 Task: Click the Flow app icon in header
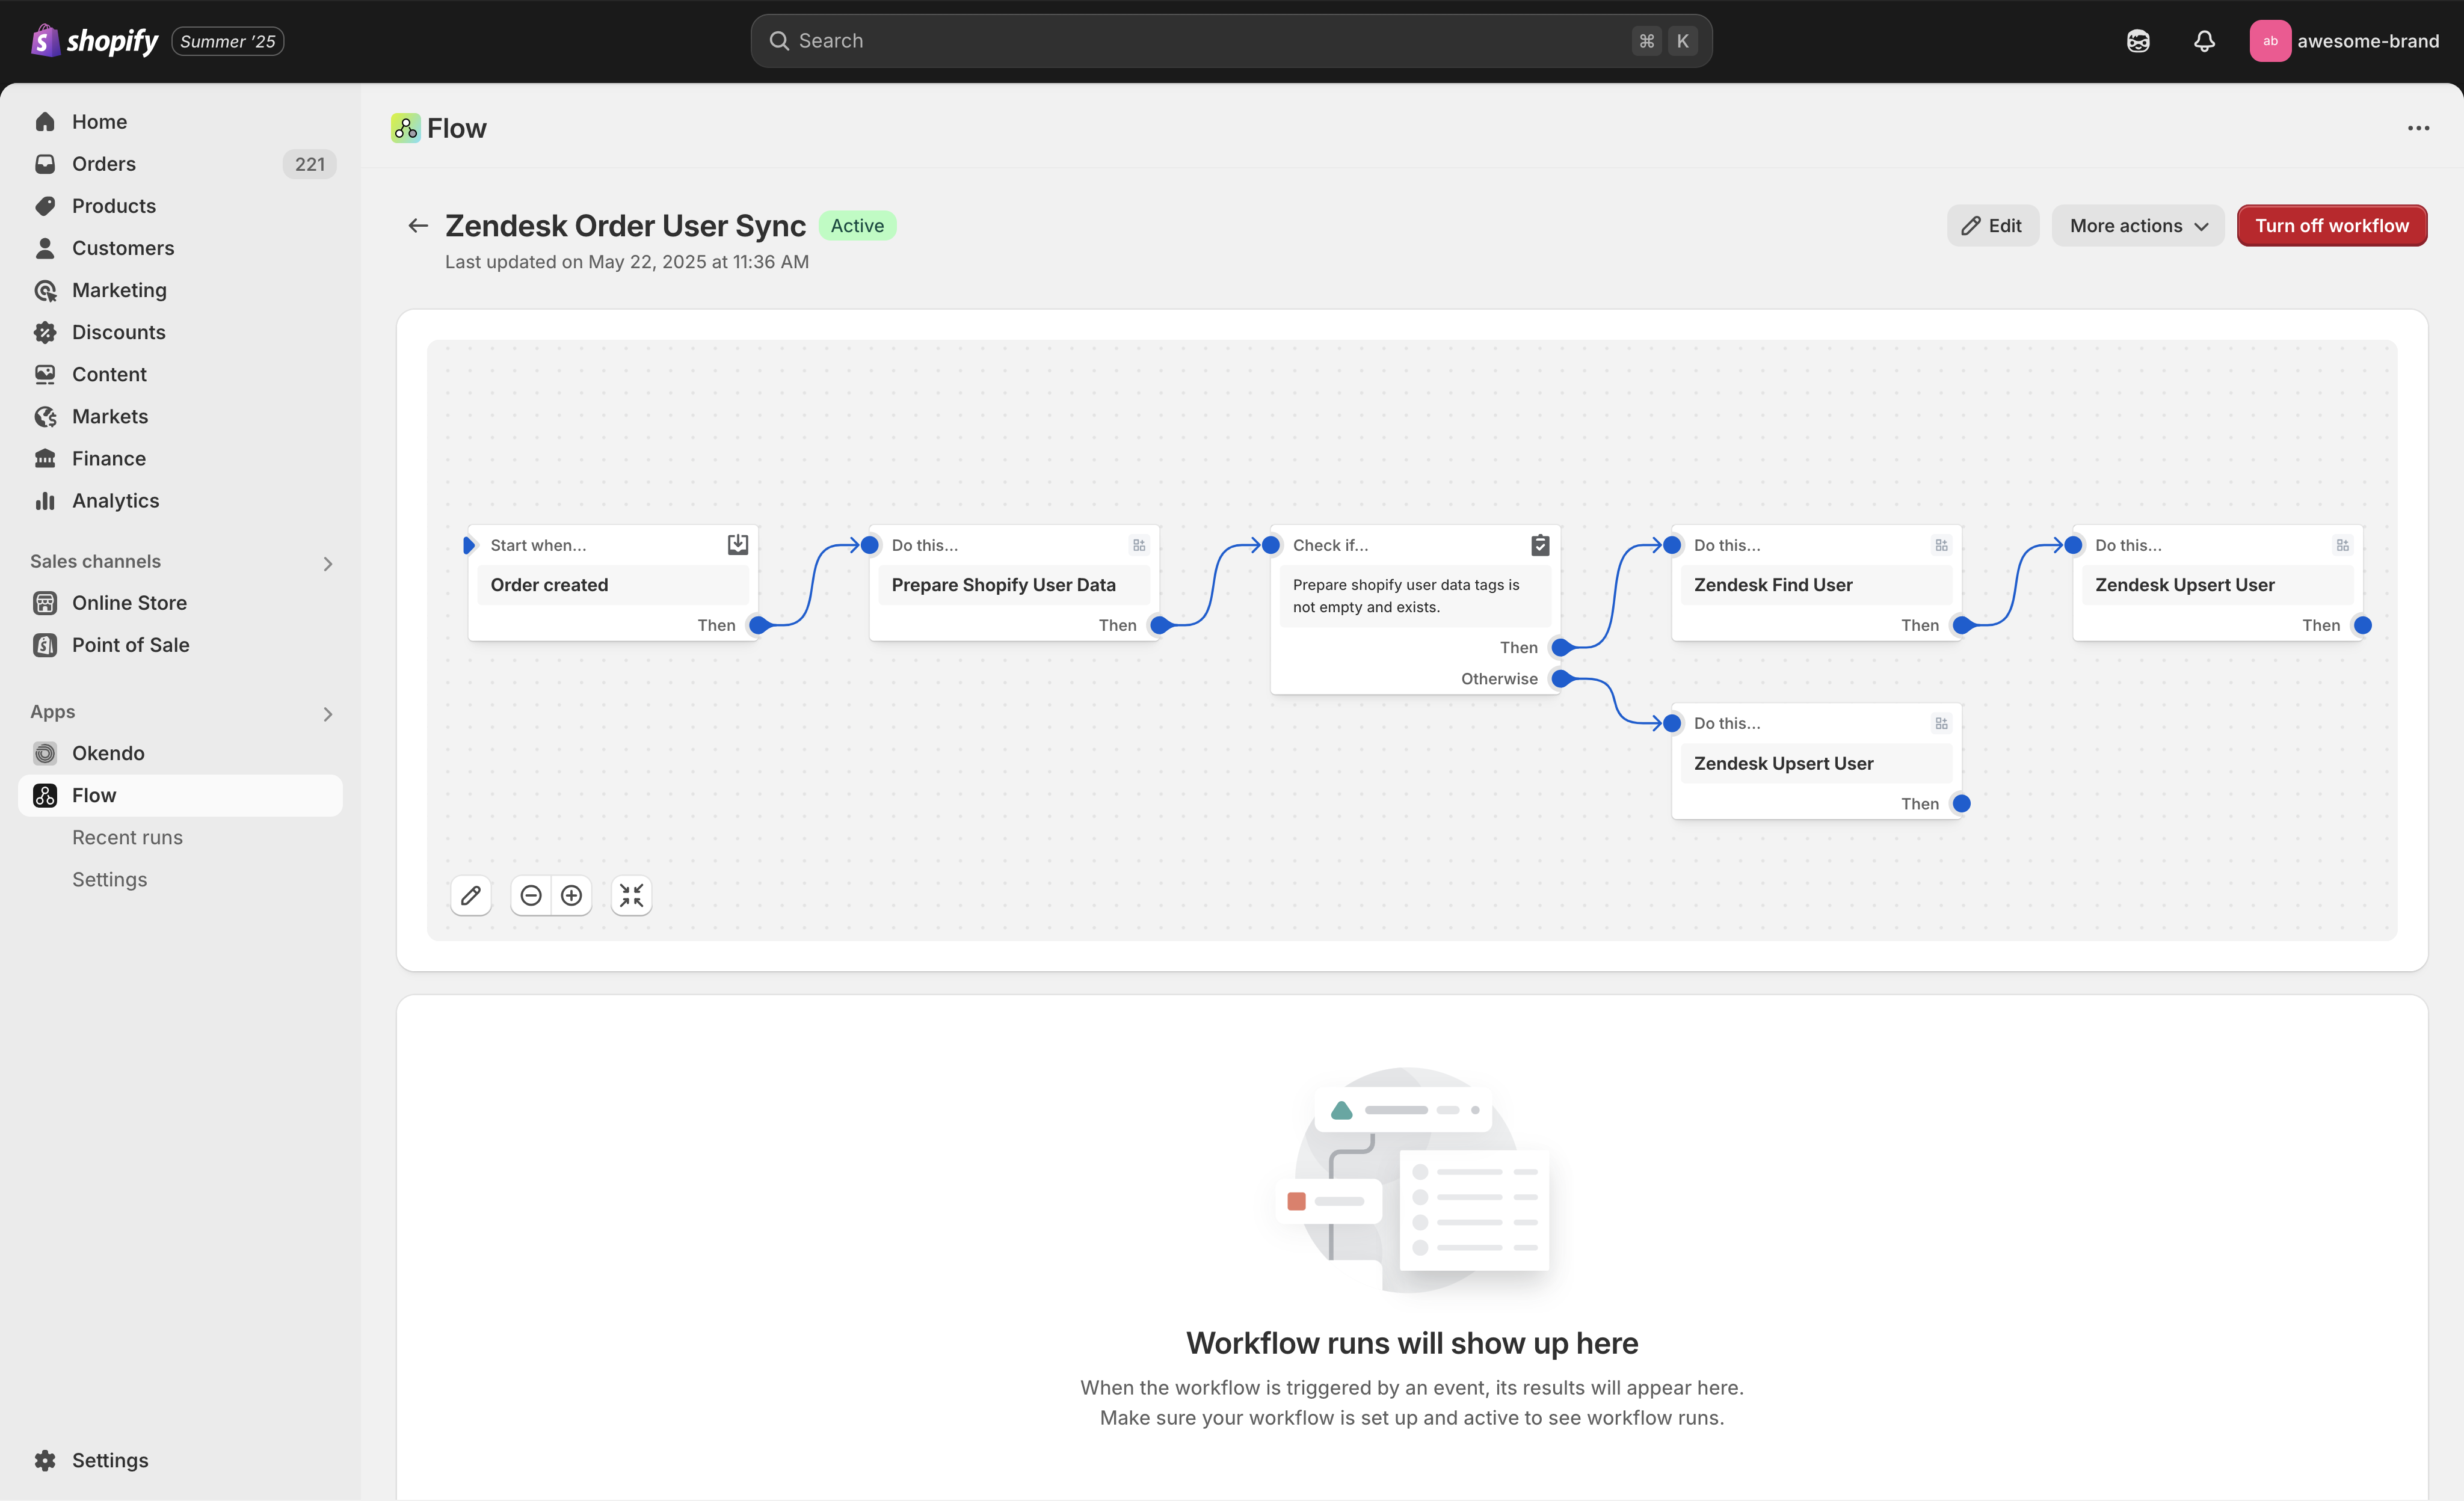coord(405,128)
